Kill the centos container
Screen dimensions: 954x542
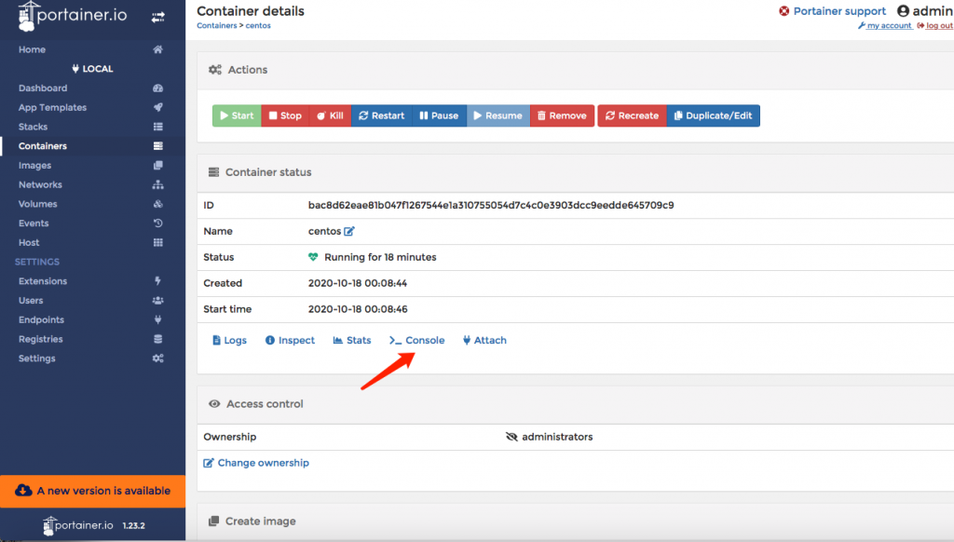330,115
